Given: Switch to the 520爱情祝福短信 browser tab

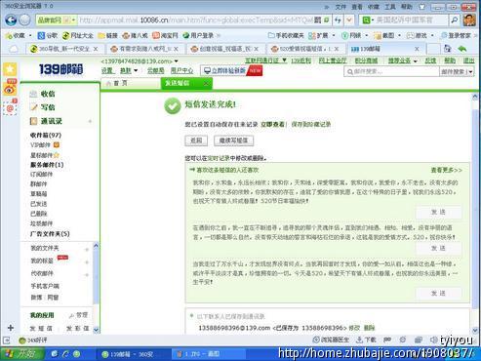Looking at the screenshot, I should [305, 49].
